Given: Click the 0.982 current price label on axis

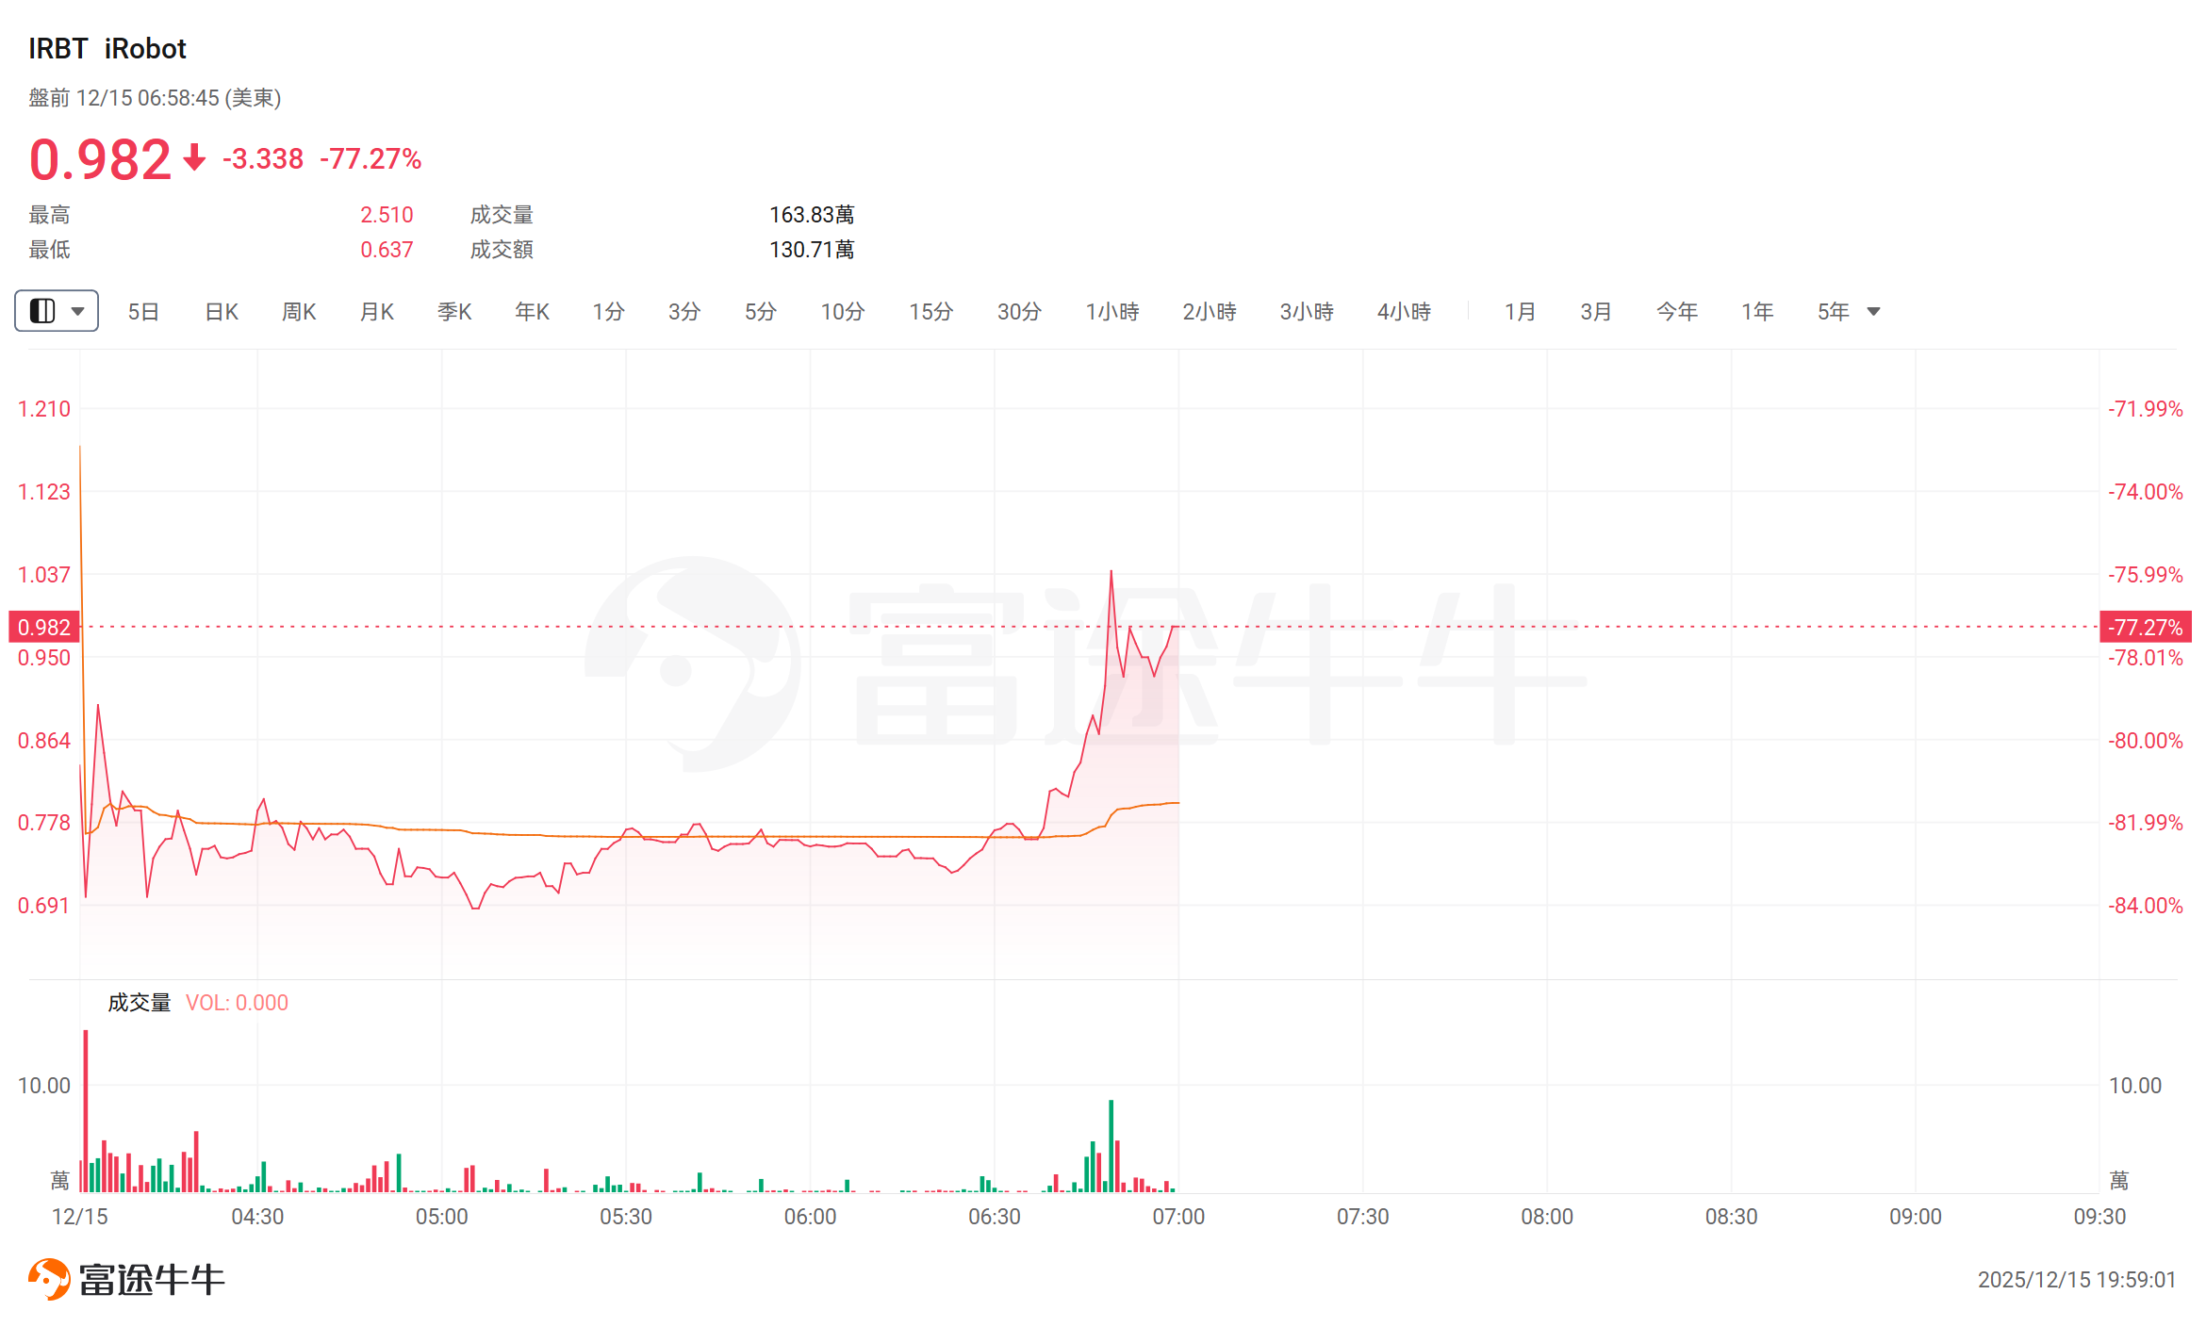Looking at the screenshot, I should point(44,627).
